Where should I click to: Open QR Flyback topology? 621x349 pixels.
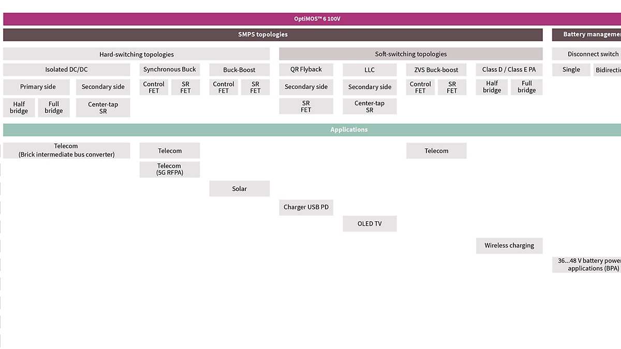(x=306, y=69)
